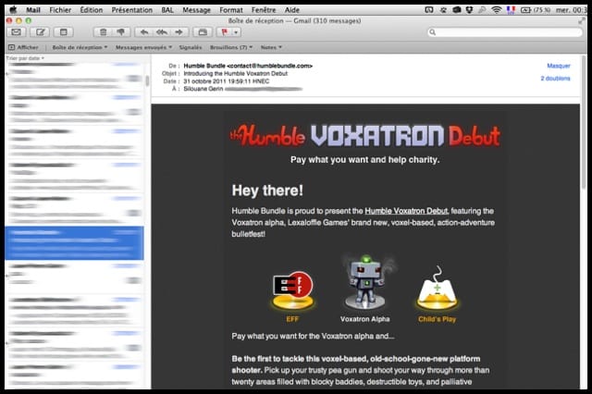Click the French flag input source icon

click(511, 10)
